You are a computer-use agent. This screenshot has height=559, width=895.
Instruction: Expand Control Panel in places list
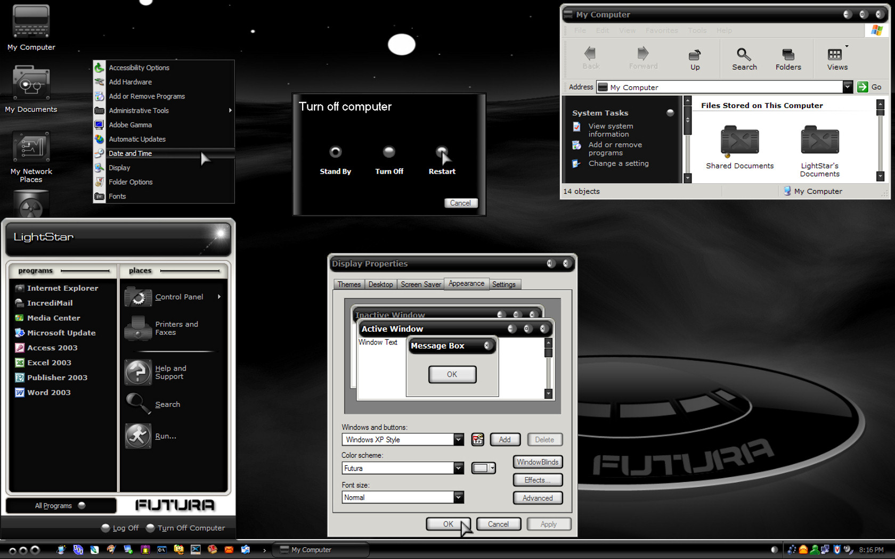(173, 297)
